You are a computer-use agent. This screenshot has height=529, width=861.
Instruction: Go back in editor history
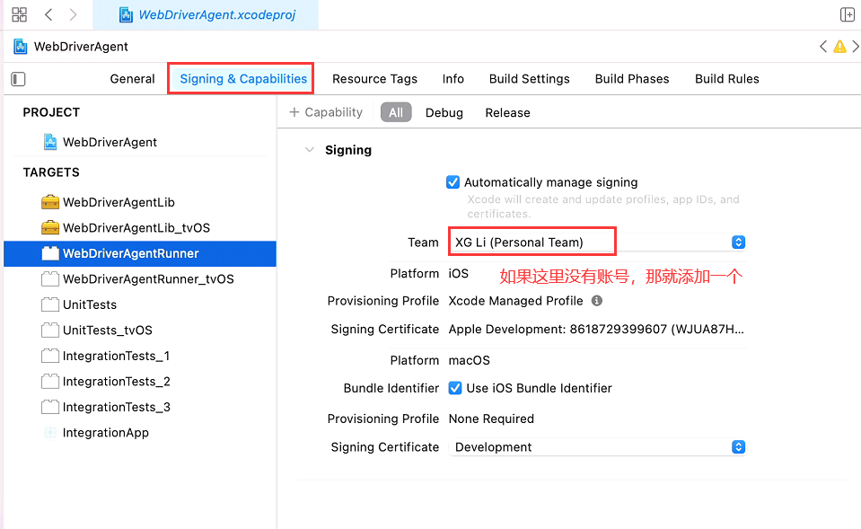tap(48, 14)
